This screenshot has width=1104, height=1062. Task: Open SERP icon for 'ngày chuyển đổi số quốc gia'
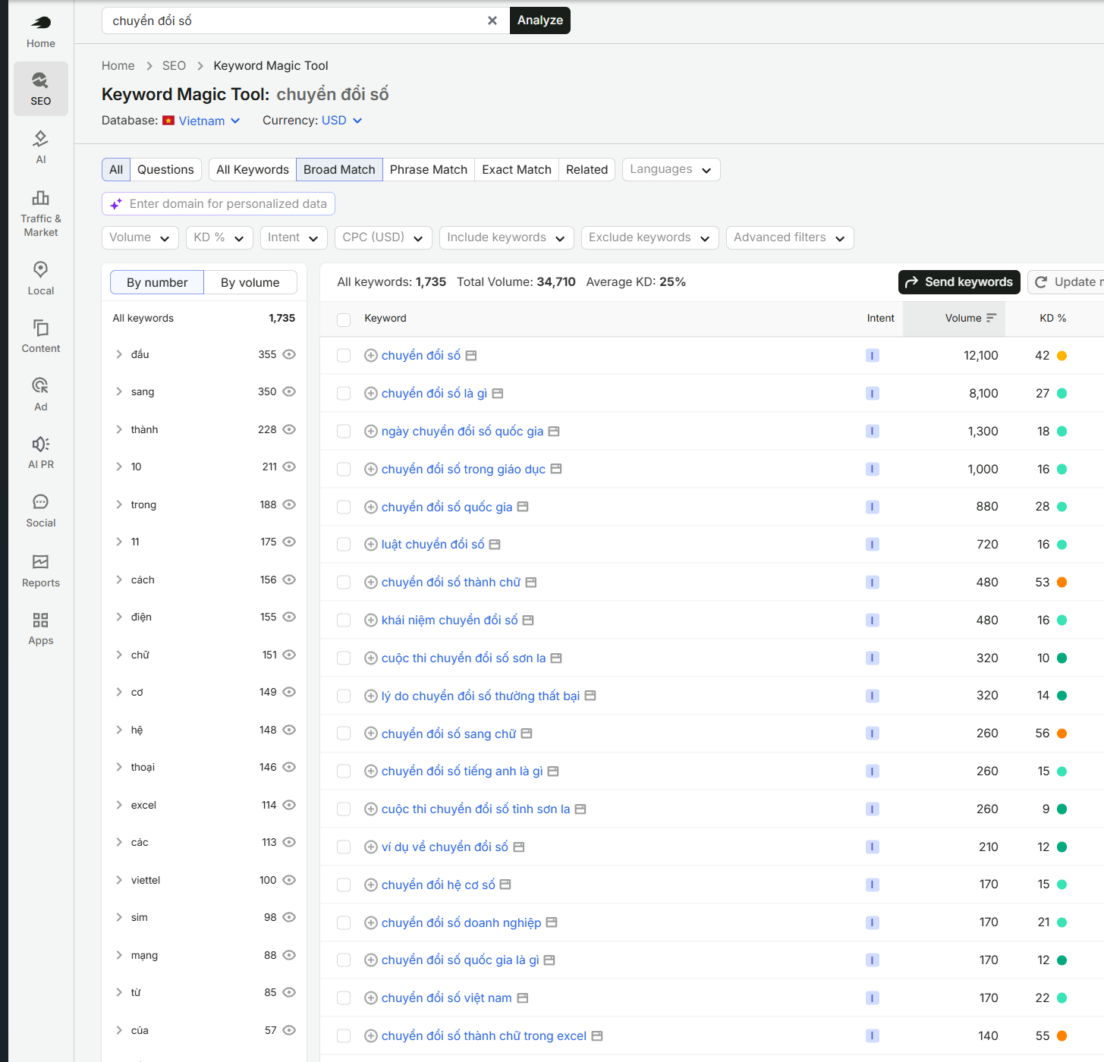554,431
